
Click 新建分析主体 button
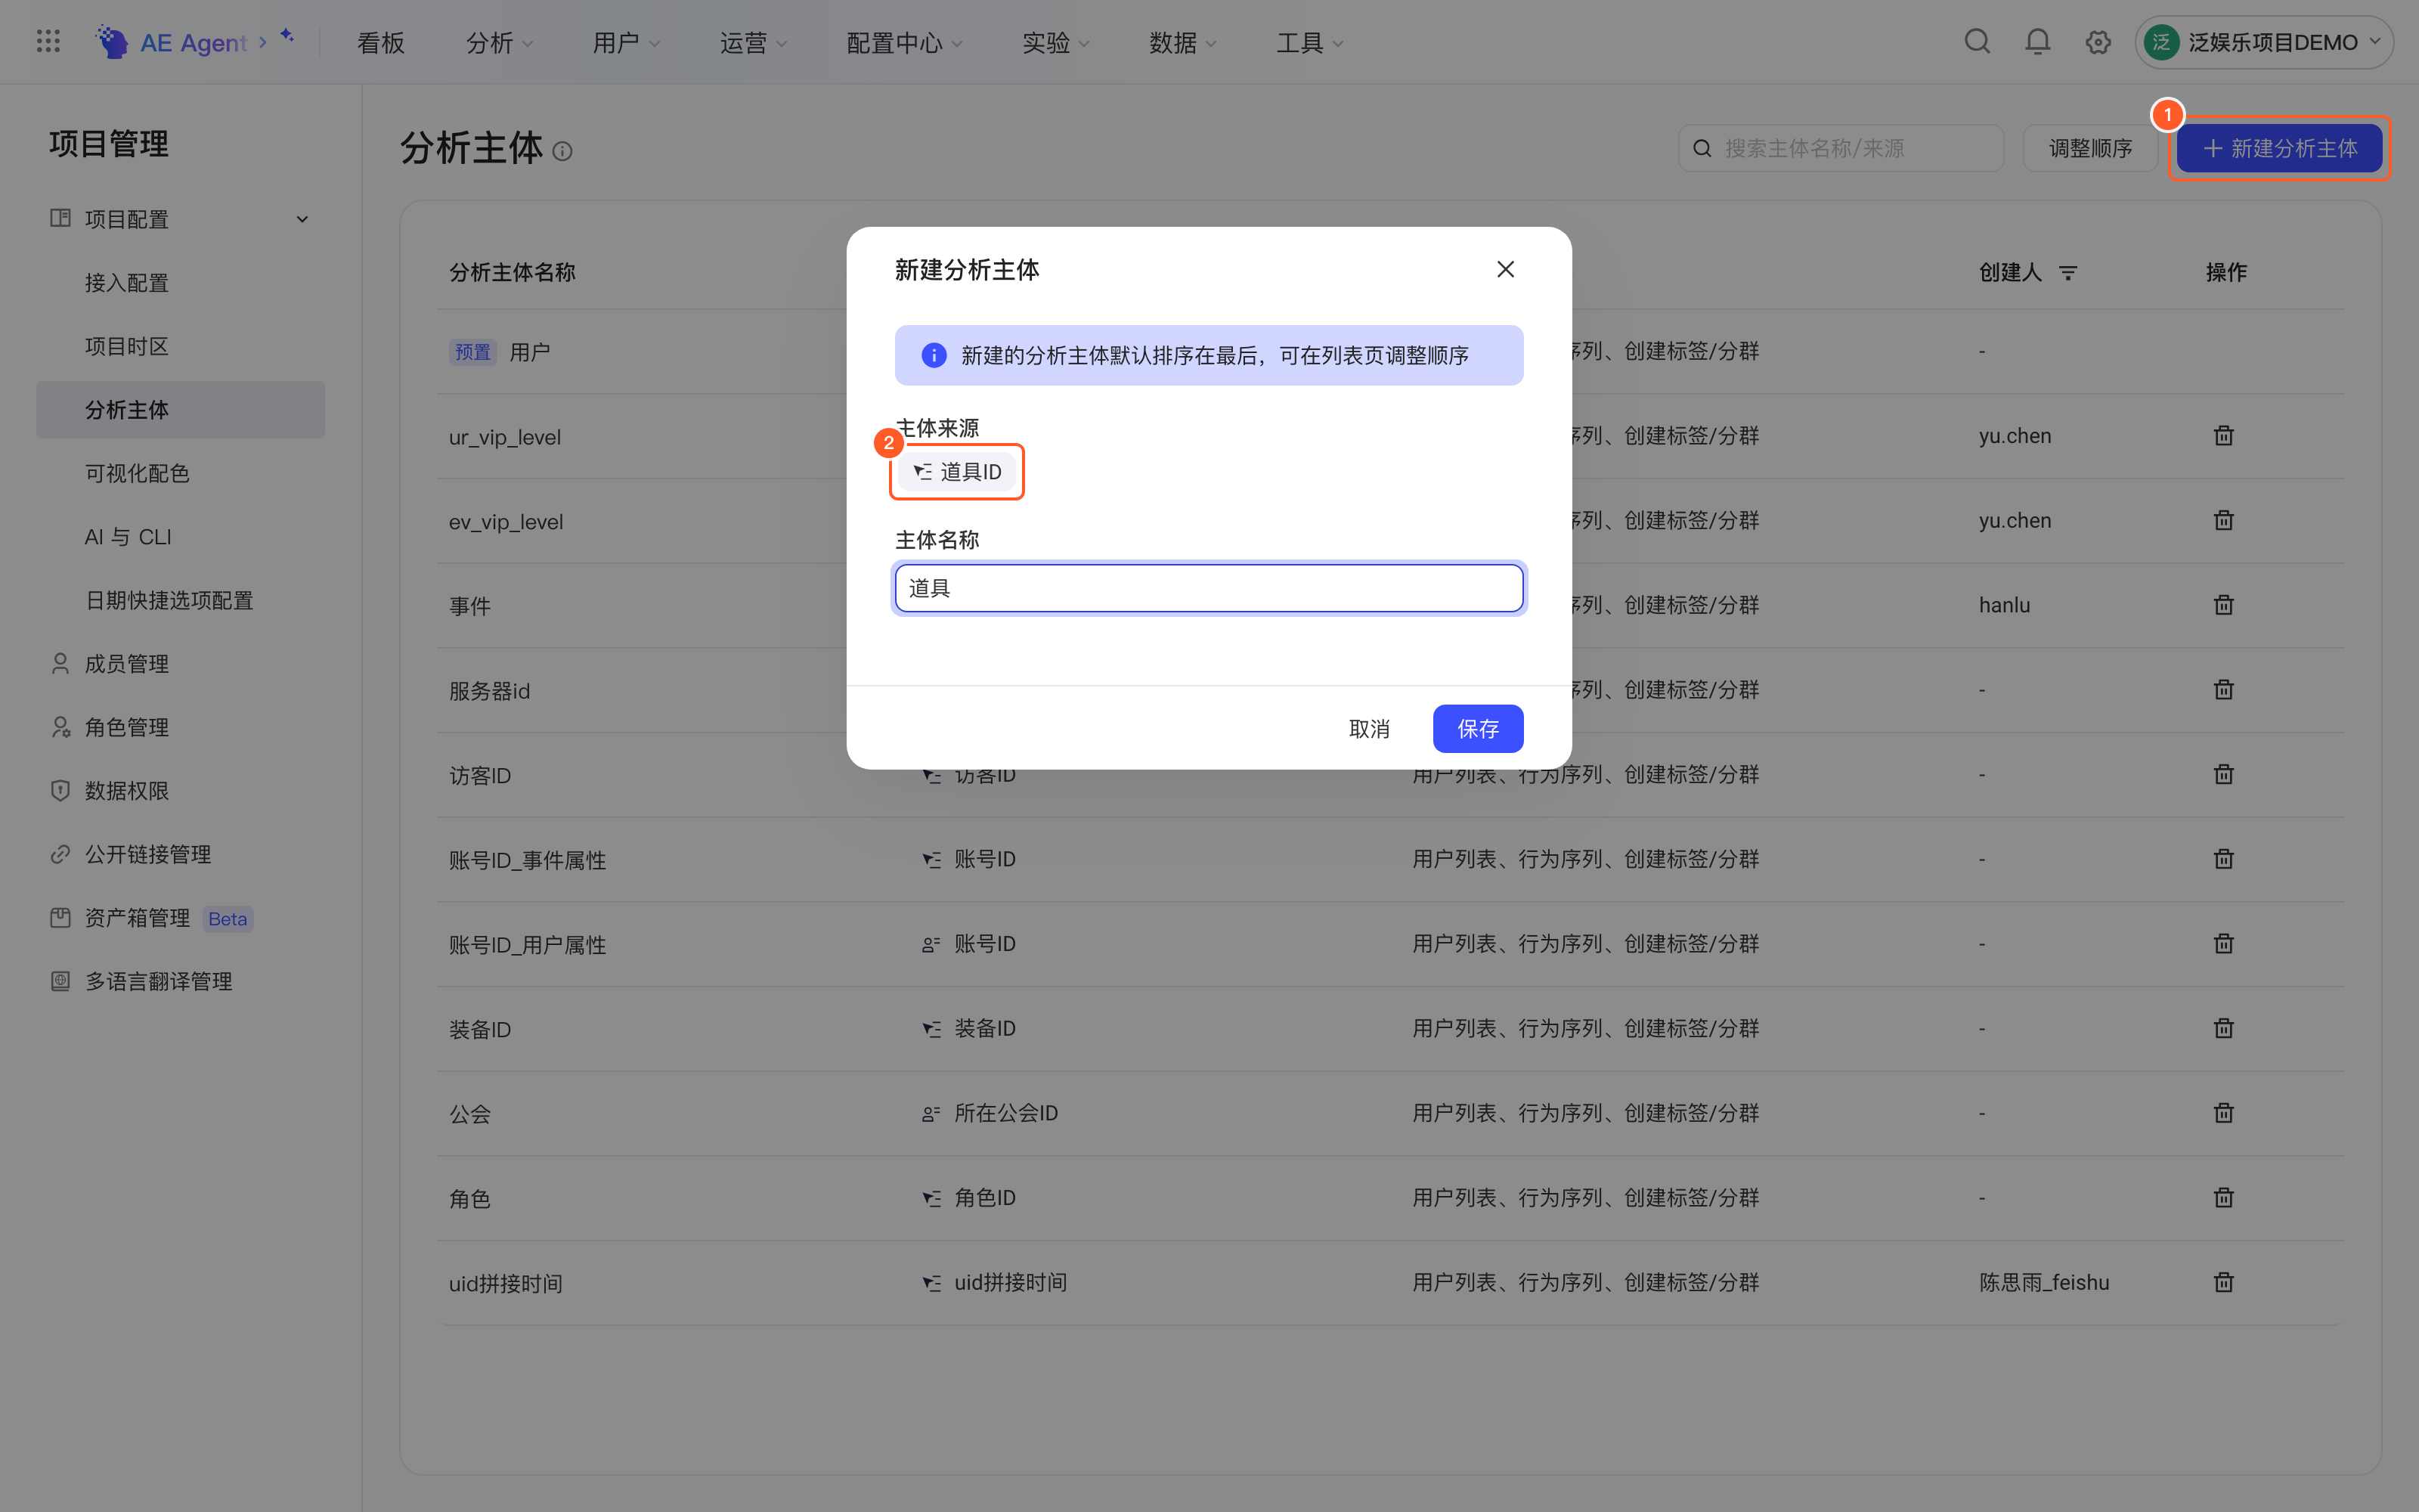pyautogui.click(x=2279, y=148)
